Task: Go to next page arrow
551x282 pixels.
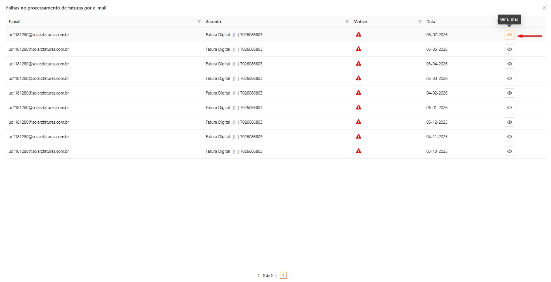Action: pyautogui.click(x=290, y=275)
